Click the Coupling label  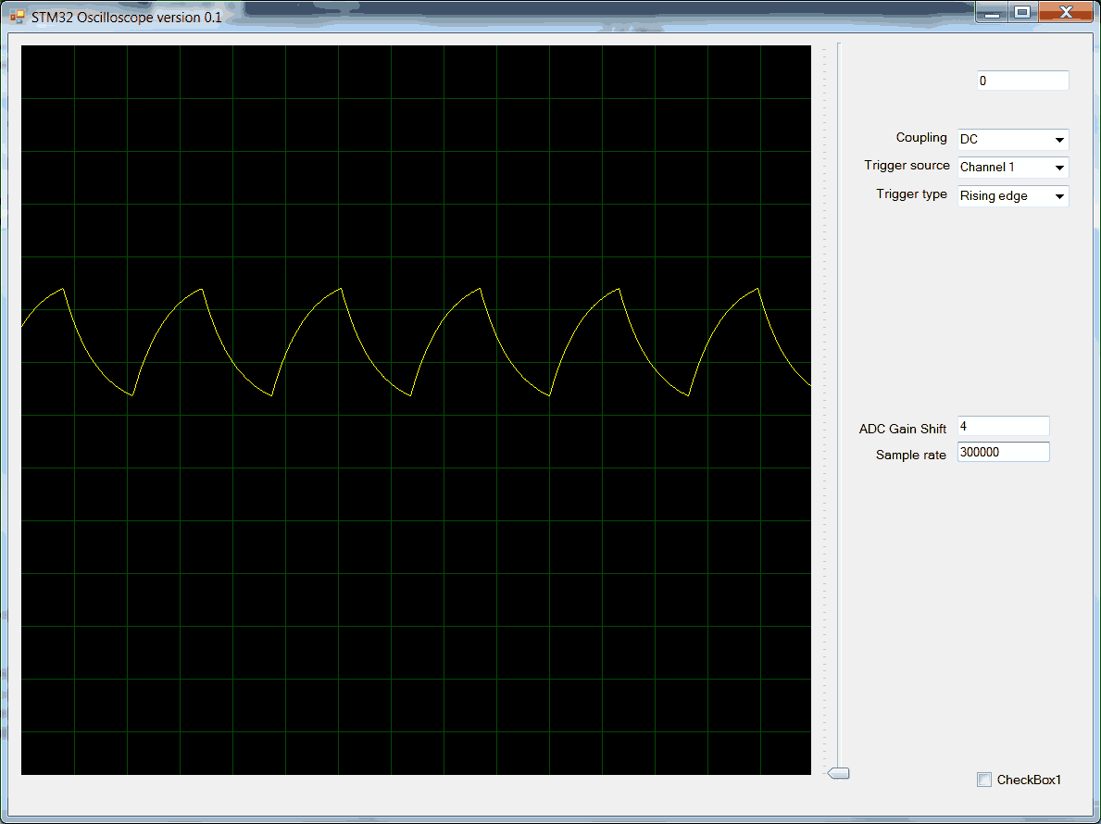tap(920, 138)
